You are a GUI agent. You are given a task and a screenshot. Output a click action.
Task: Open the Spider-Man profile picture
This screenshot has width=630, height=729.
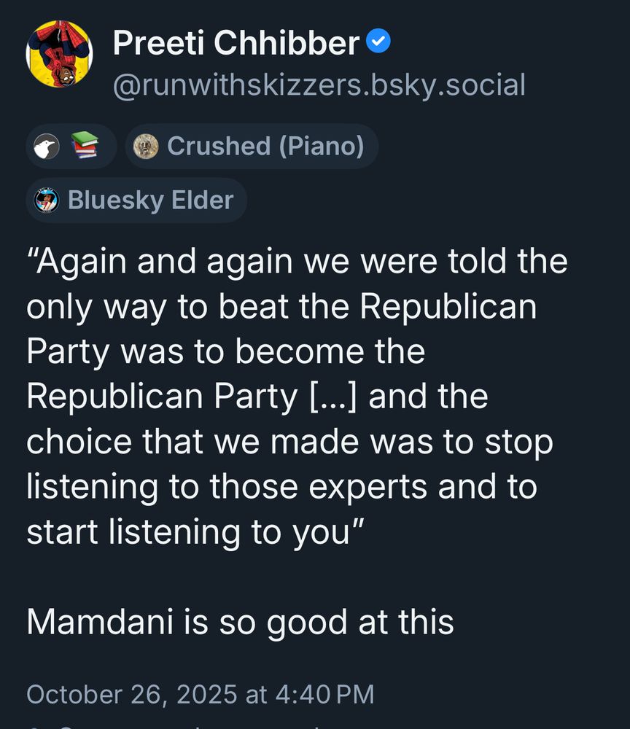click(61, 53)
